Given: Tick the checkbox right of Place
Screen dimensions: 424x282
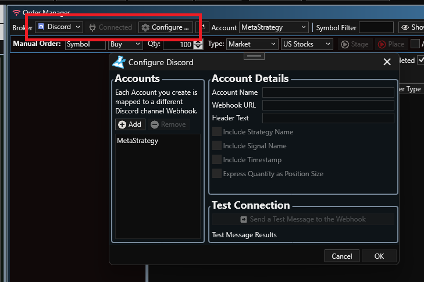Looking at the screenshot, I should 415,44.
